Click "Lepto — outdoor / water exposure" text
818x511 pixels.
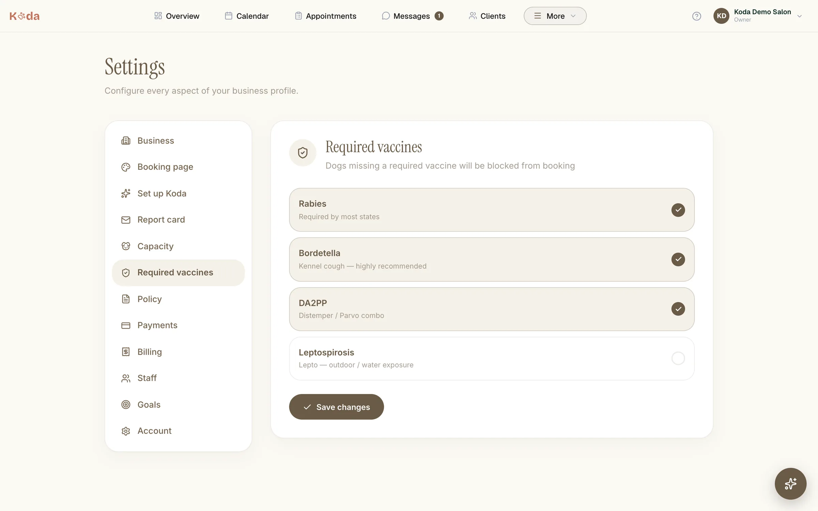pyautogui.click(x=356, y=365)
